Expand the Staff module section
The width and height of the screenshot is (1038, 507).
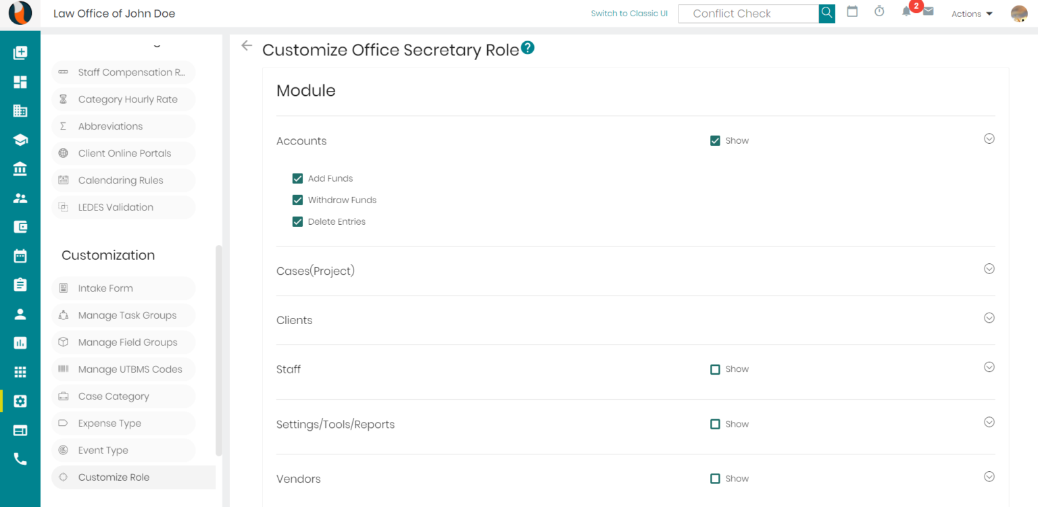coord(989,367)
